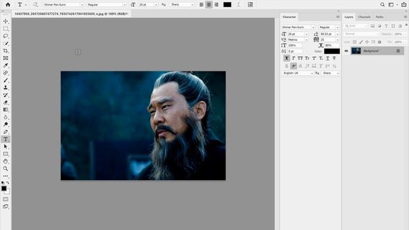Center align text in options bar
Viewport: 409px width, 230px height.
click(x=209, y=4)
